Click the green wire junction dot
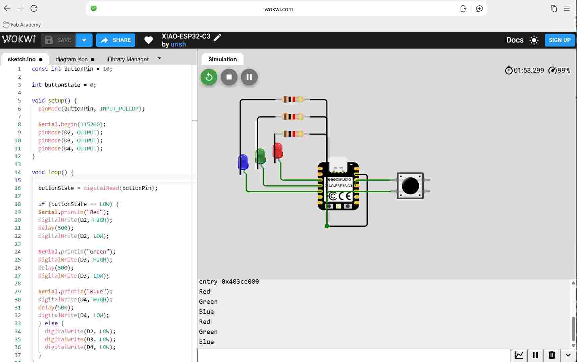 coord(327,226)
